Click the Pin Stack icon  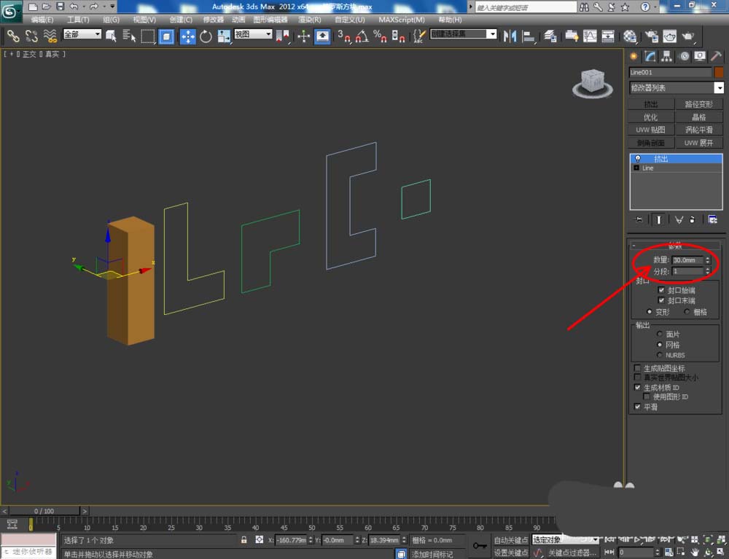tap(639, 219)
